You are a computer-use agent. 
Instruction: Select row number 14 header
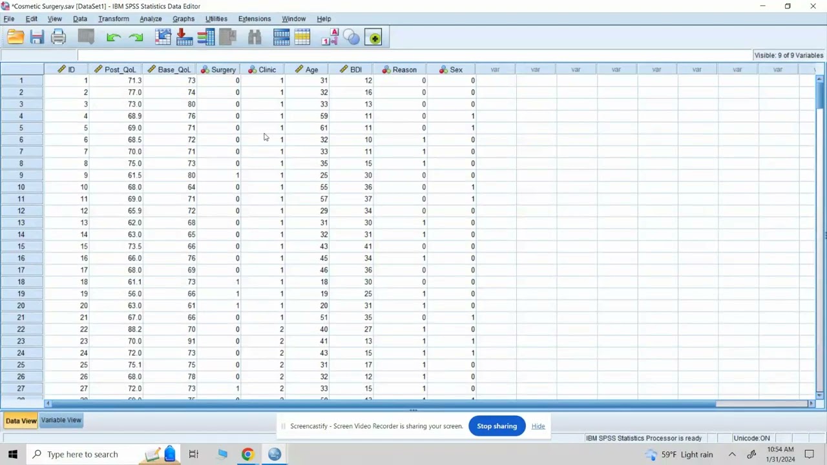click(21, 234)
